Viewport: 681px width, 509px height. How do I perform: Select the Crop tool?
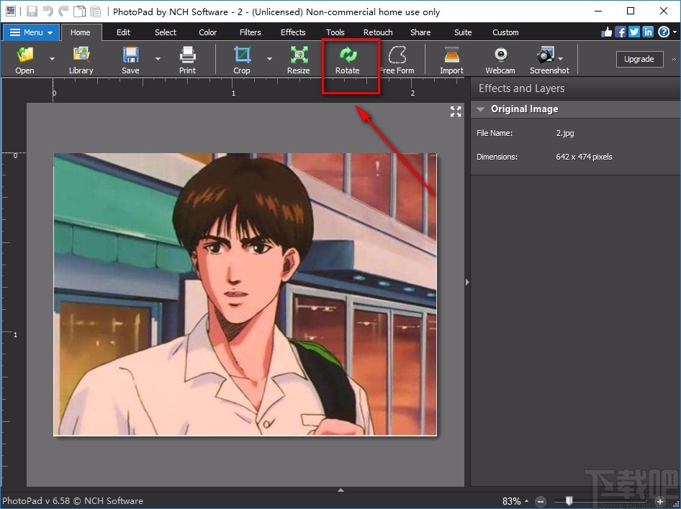[x=242, y=55]
